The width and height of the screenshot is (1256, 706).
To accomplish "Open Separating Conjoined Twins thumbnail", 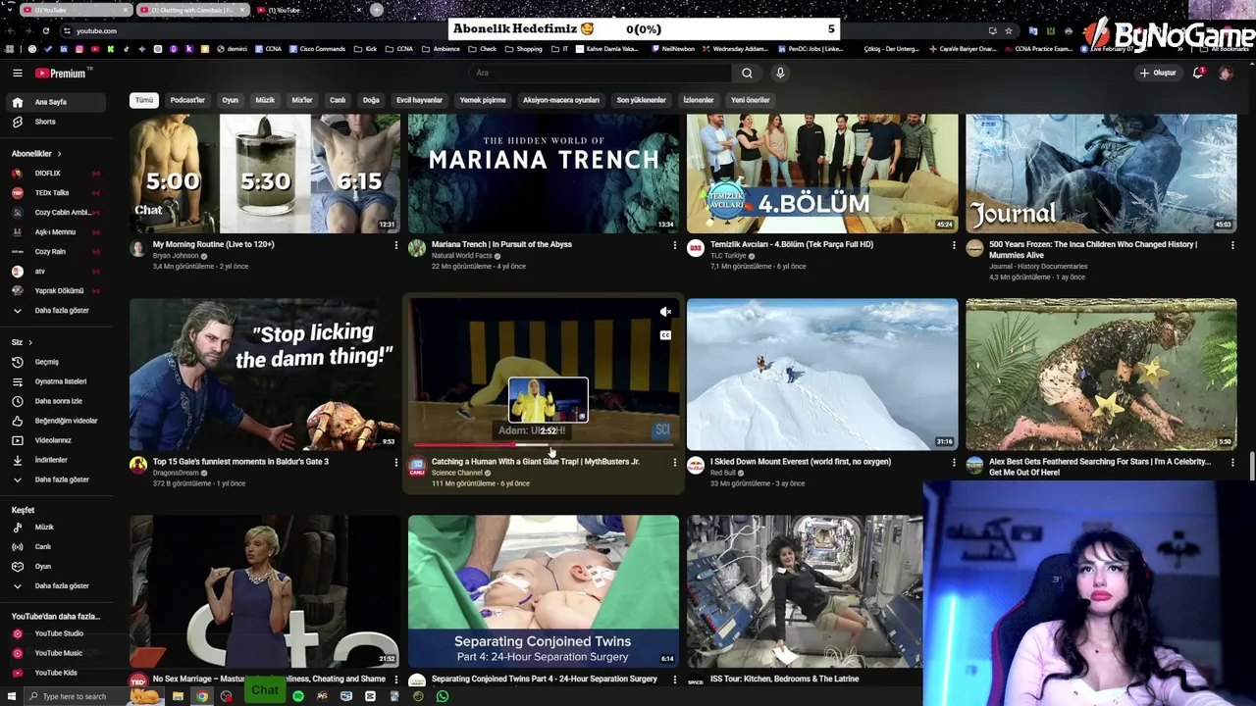I will 544,591.
